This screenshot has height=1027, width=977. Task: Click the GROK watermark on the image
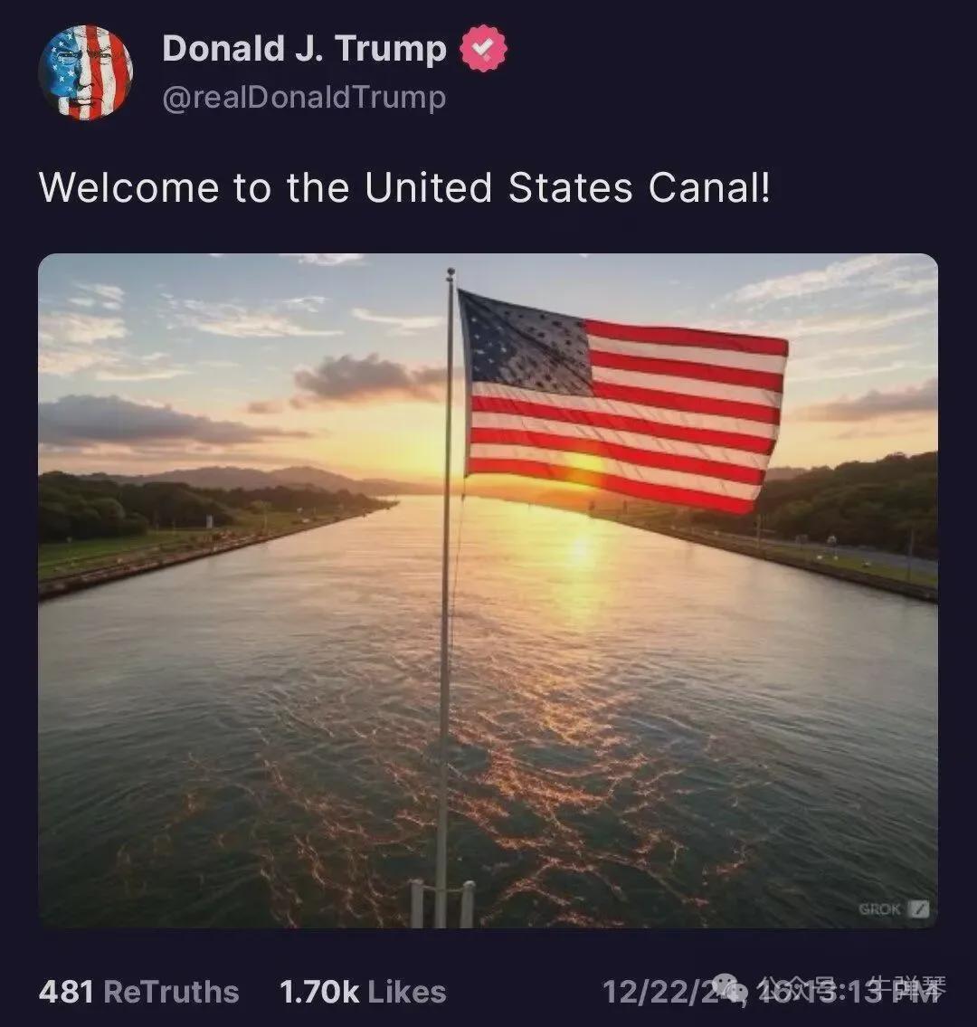(894, 909)
